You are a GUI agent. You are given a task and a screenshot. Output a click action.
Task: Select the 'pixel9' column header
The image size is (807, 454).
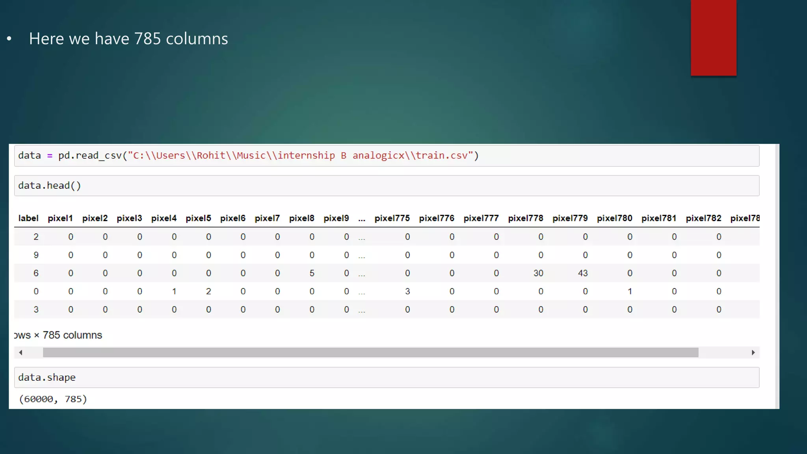point(336,218)
